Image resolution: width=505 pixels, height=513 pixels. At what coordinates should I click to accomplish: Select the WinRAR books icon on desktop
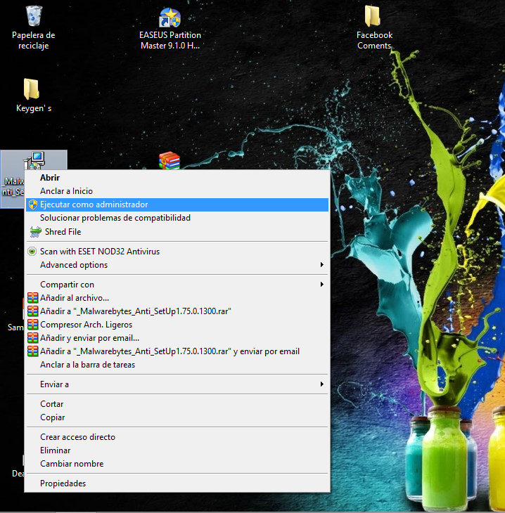click(x=170, y=160)
